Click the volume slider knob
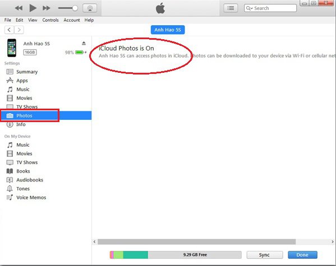The image size is (336, 266). (x=75, y=8)
